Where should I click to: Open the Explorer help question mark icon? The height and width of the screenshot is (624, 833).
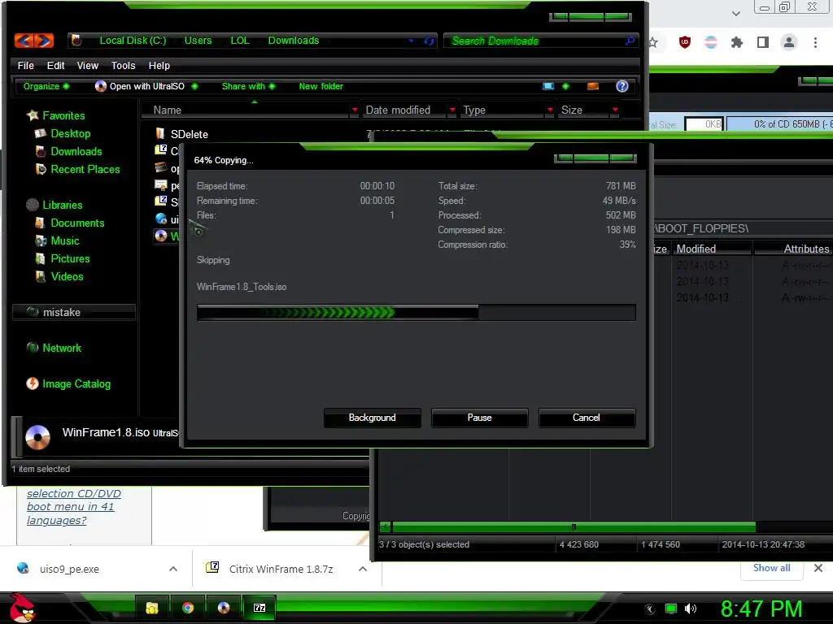[622, 86]
